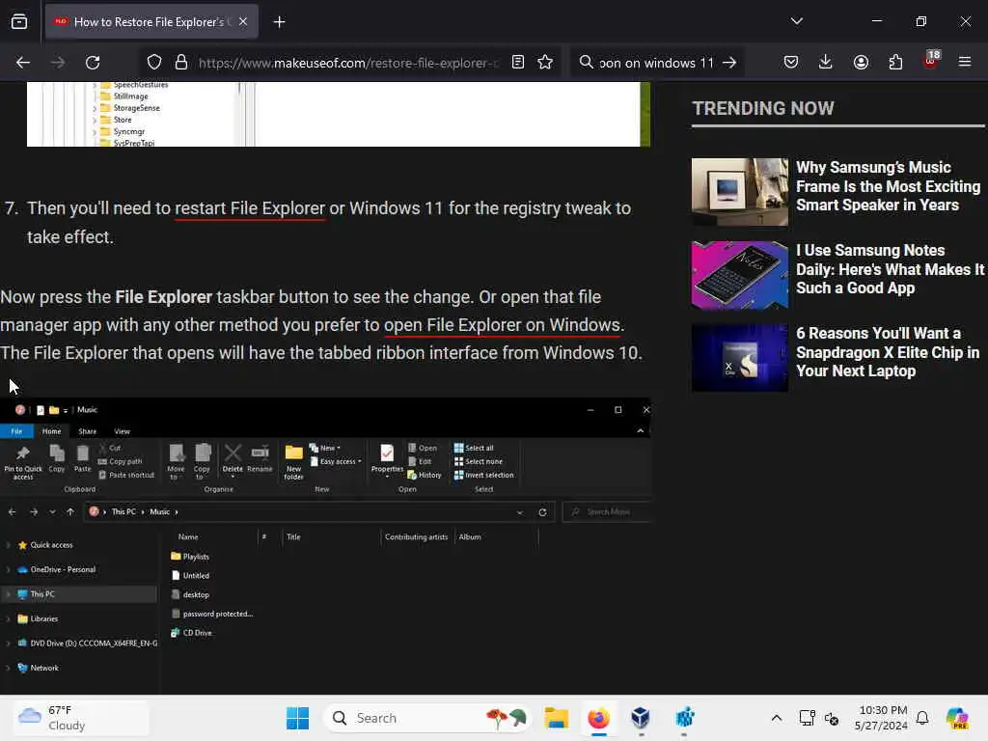This screenshot has height=741, width=988.
Task: Show hidden system tray icons
Action: point(777,718)
